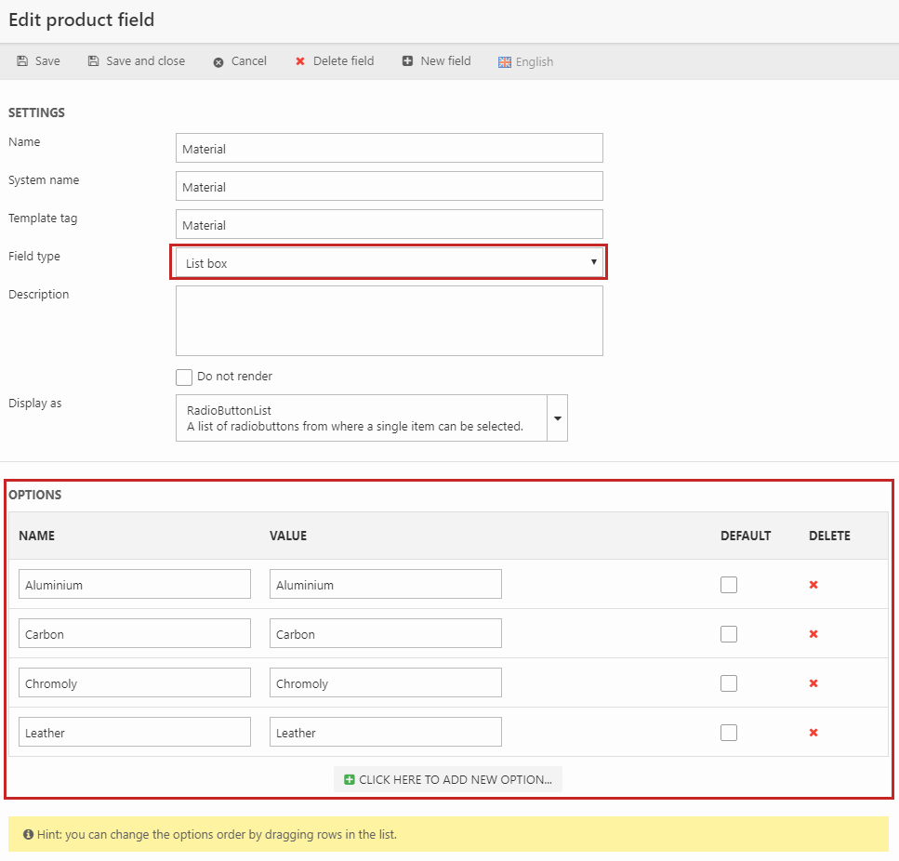Click the Name input field

[x=390, y=148]
